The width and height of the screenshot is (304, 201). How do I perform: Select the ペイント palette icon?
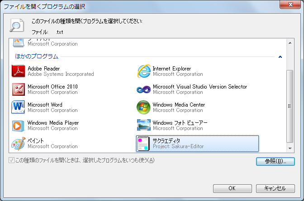pyautogui.click(x=19, y=144)
